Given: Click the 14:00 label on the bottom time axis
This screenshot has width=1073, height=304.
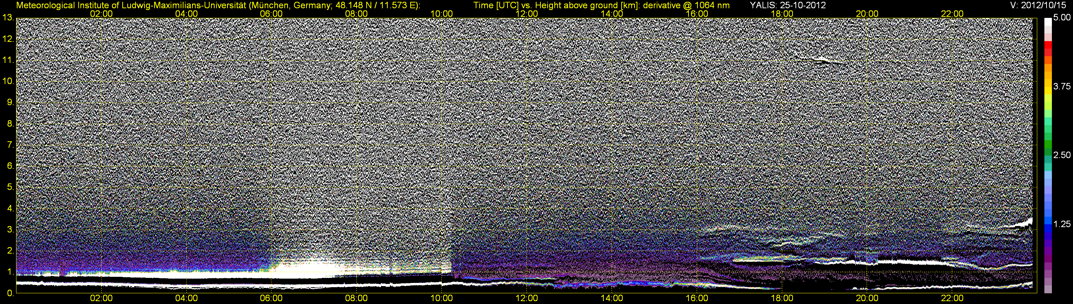Looking at the screenshot, I should [612, 299].
